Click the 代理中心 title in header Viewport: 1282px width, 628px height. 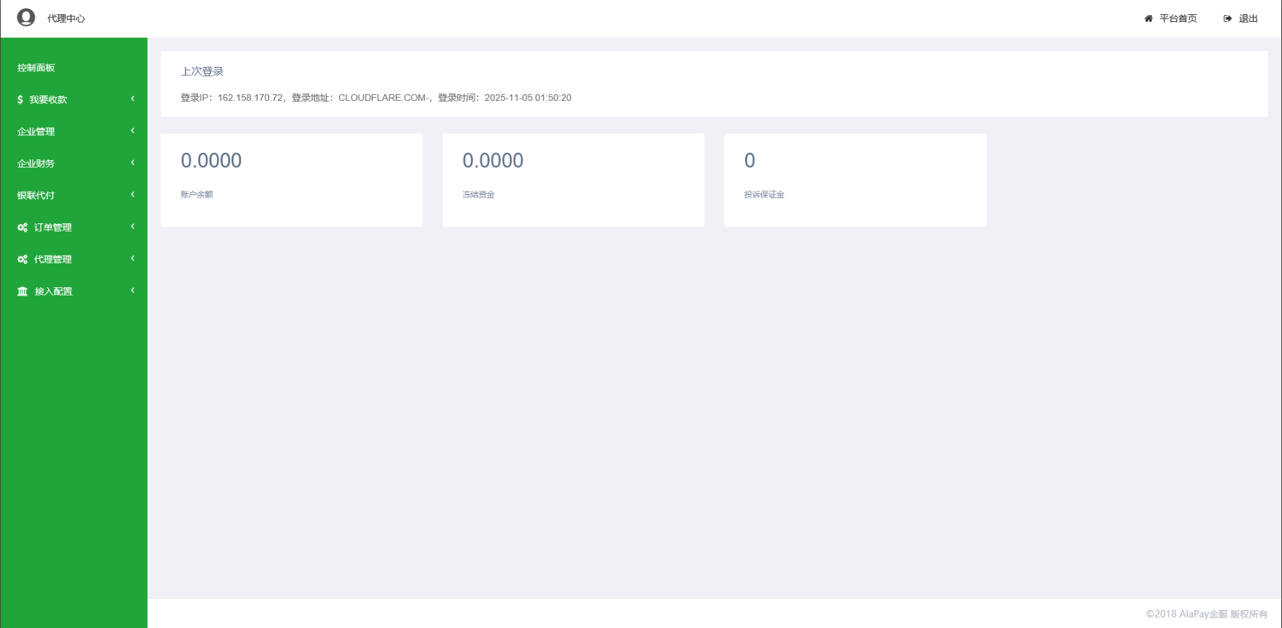click(x=66, y=19)
